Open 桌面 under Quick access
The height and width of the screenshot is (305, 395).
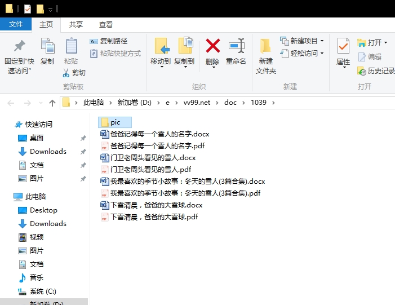click(31, 138)
